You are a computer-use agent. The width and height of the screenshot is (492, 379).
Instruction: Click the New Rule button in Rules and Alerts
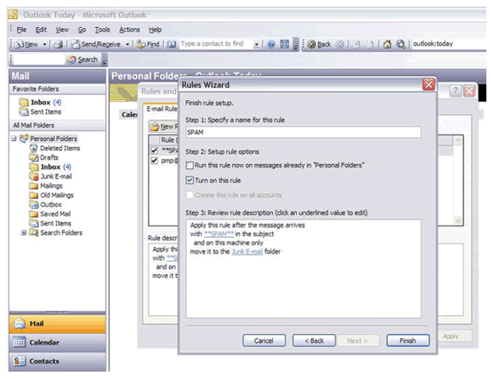click(x=164, y=126)
